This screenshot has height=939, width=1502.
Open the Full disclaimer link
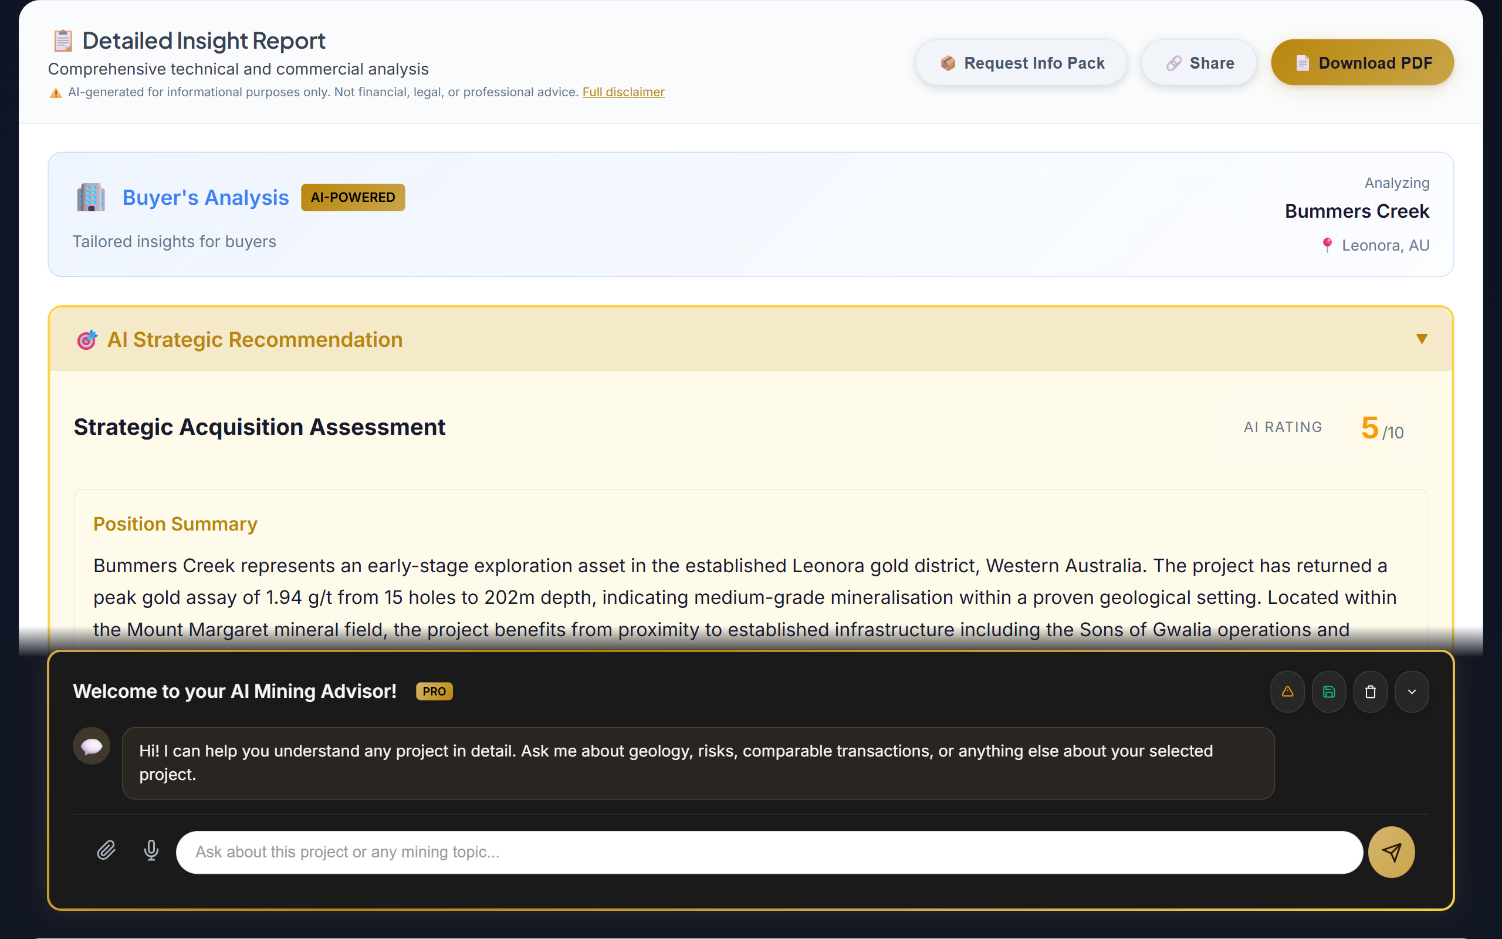tap(623, 92)
